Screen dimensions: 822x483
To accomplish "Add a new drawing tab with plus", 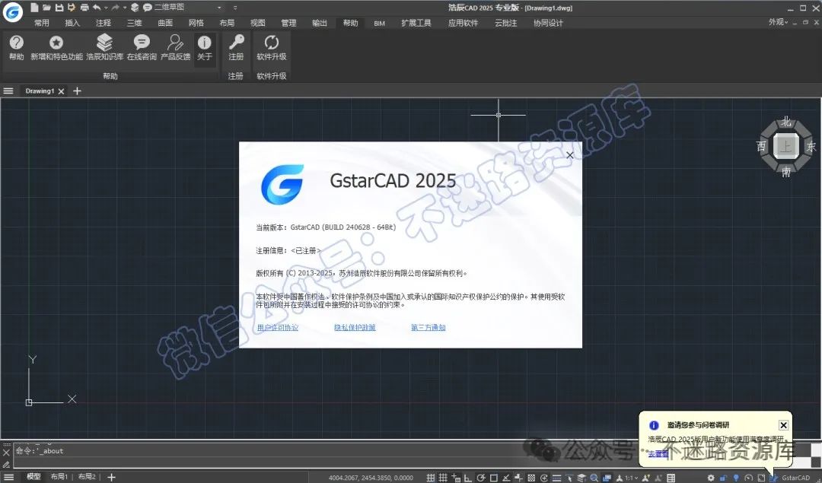I will click(77, 91).
